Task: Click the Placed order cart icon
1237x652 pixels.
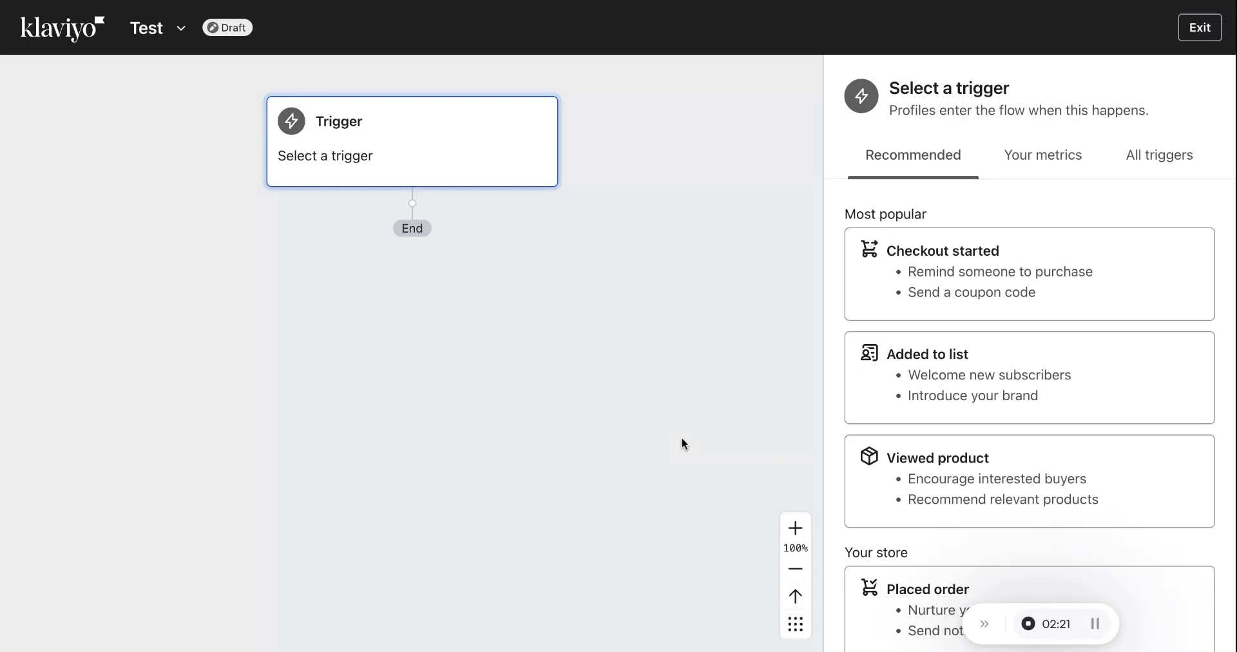Action: pos(870,588)
